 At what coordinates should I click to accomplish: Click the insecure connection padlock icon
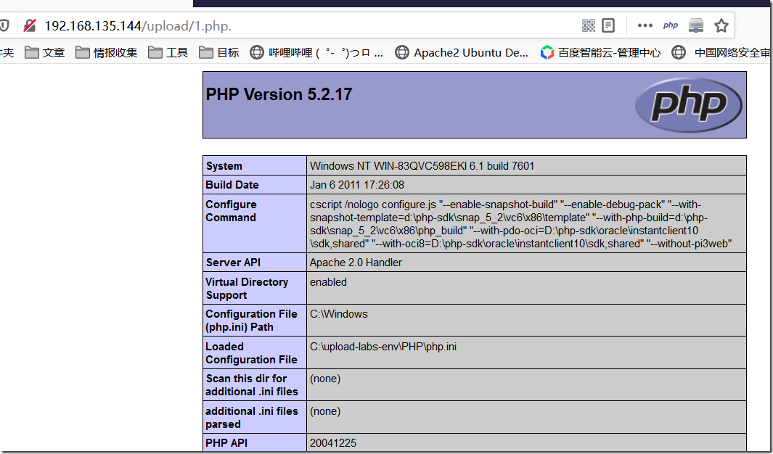coord(30,25)
